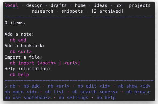Click 'Add a note:' heading
158x104 pixels.
19,34
